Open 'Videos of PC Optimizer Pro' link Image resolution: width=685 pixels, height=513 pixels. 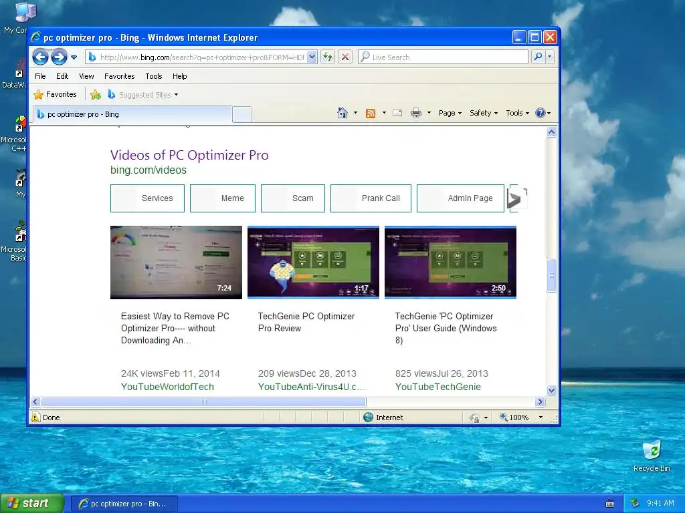189,155
